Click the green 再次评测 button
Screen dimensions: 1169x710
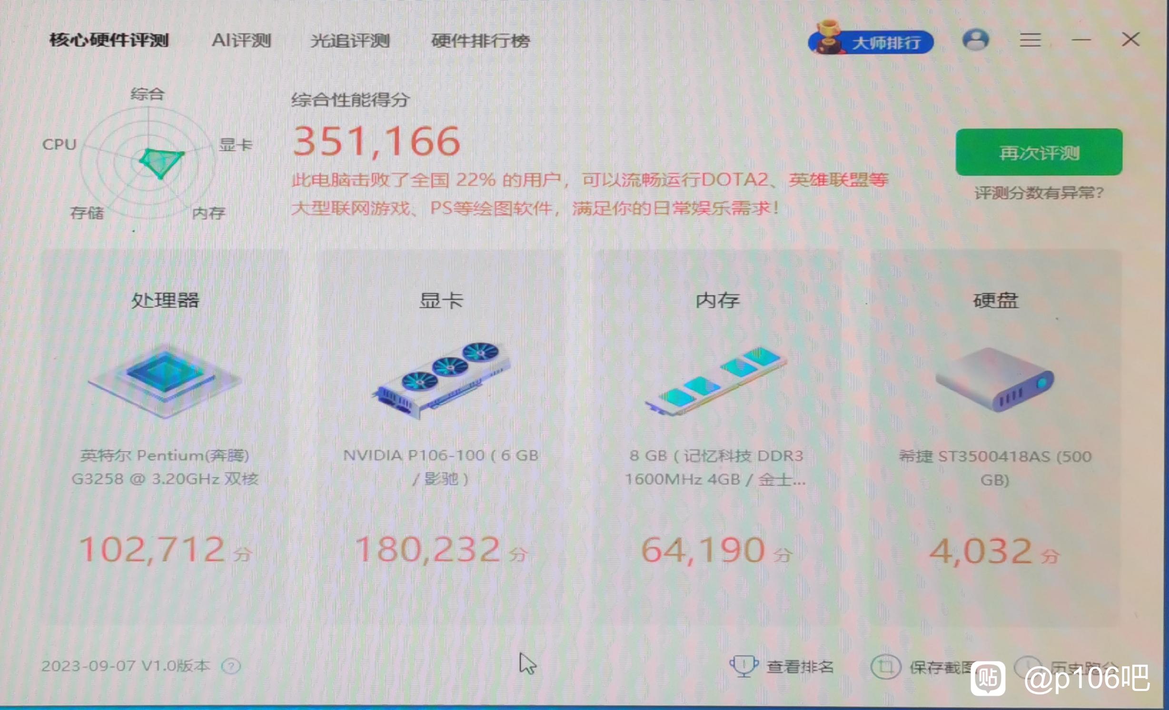click(x=1039, y=152)
